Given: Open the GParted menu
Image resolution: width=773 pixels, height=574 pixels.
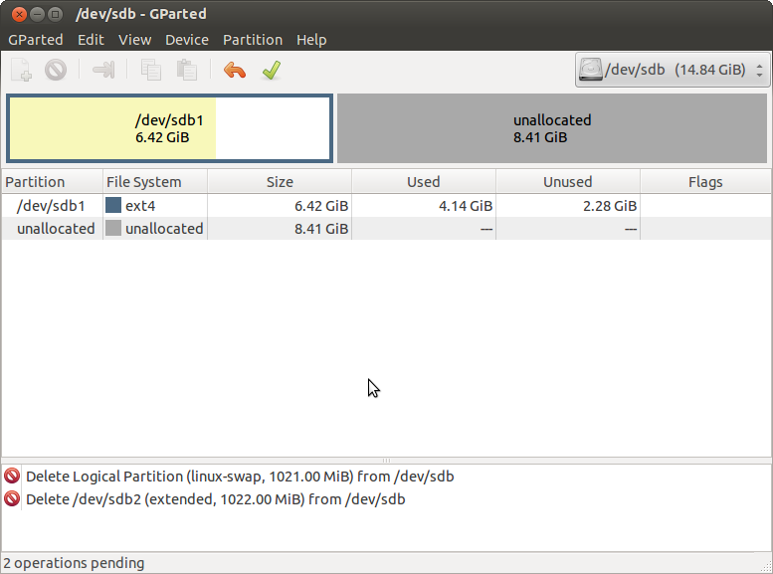Looking at the screenshot, I should click(35, 40).
